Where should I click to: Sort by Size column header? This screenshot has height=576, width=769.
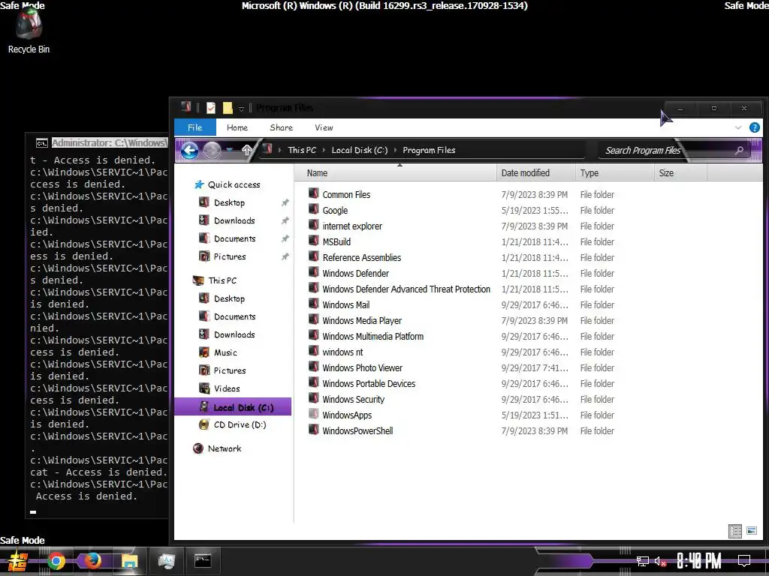(x=680, y=173)
